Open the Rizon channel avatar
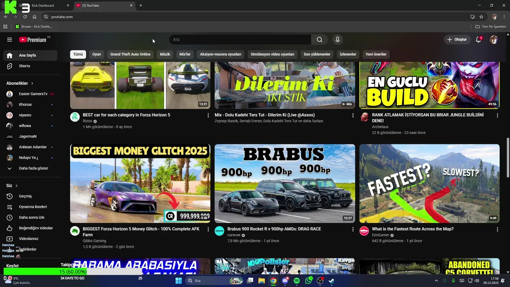This screenshot has height=287, width=510. pos(75,117)
